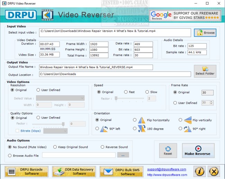Click the Sample rate field 44.1 kHz

[197, 52]
